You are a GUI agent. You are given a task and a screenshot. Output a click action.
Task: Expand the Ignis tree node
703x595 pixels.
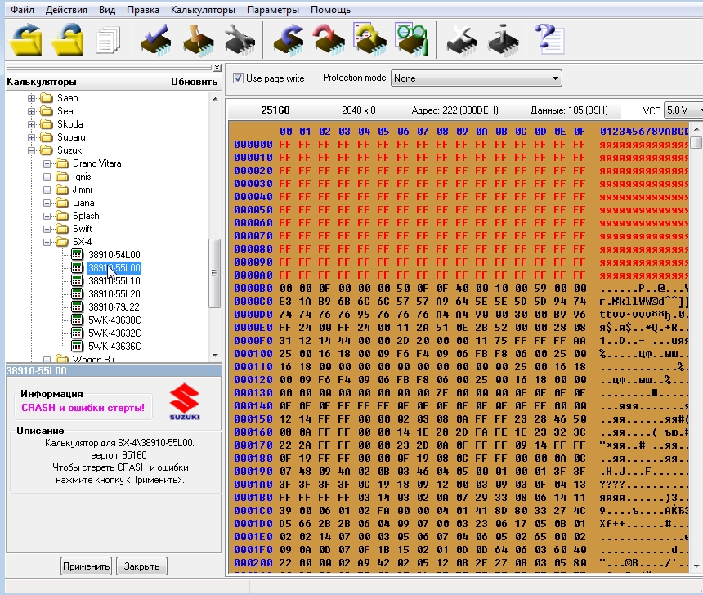tap(47, 177)
